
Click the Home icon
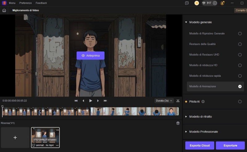4,10
